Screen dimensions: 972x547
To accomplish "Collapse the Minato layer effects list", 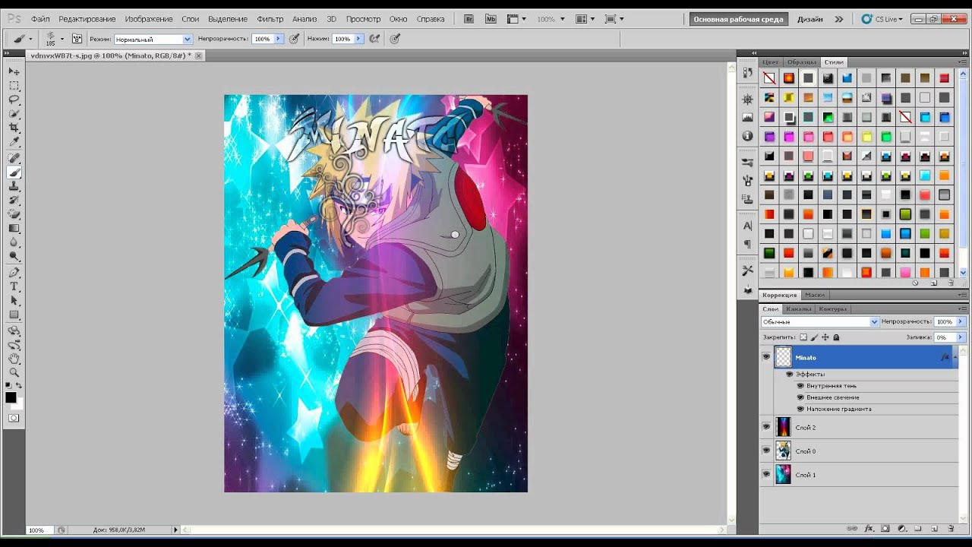I will click(955, 357).
